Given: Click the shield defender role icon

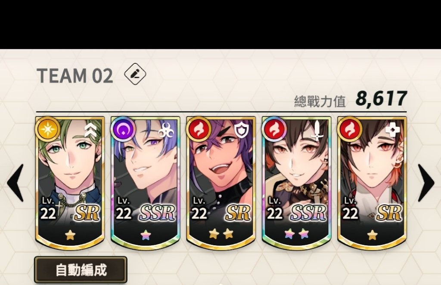Looking at the screenshot, I should [x=242, y=130].
